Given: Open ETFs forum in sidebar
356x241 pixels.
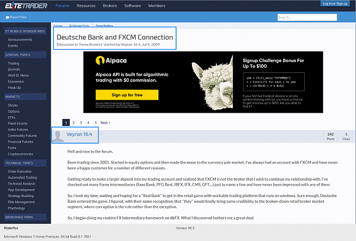Looking at the screenshot, I should (x=11, y=117).
